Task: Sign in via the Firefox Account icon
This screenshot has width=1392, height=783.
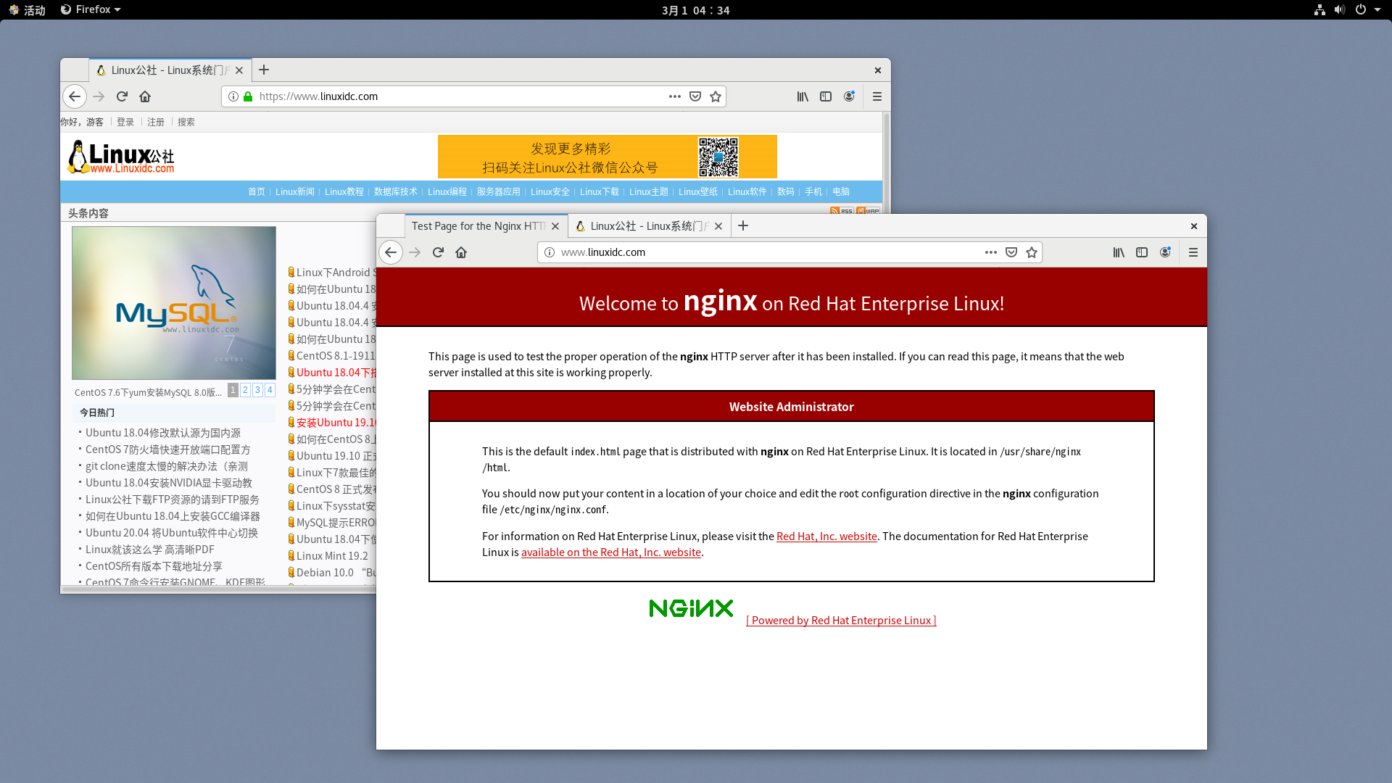Action: coord(1166,252)
